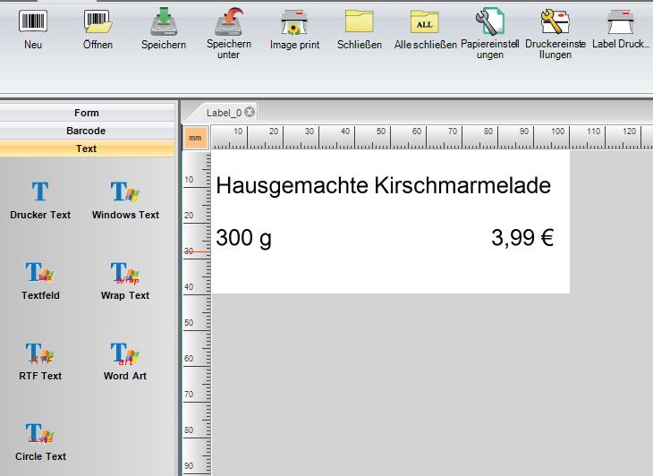653x476 pixels.
Task: Select the 300 g text object
Action: coord(243,238)
